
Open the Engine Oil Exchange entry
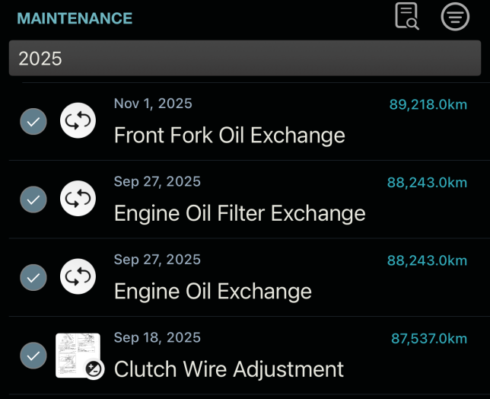pyautogui.click(x=212, y=291)
